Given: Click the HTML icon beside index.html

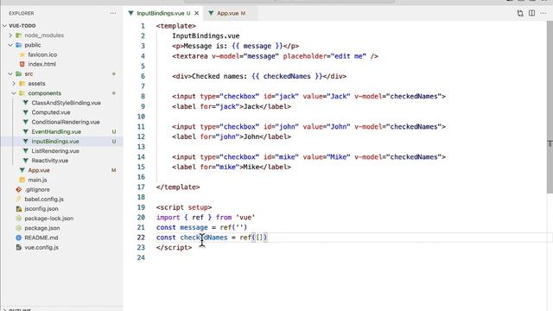Looking at the screenshot, I should (x=22, y=64).
